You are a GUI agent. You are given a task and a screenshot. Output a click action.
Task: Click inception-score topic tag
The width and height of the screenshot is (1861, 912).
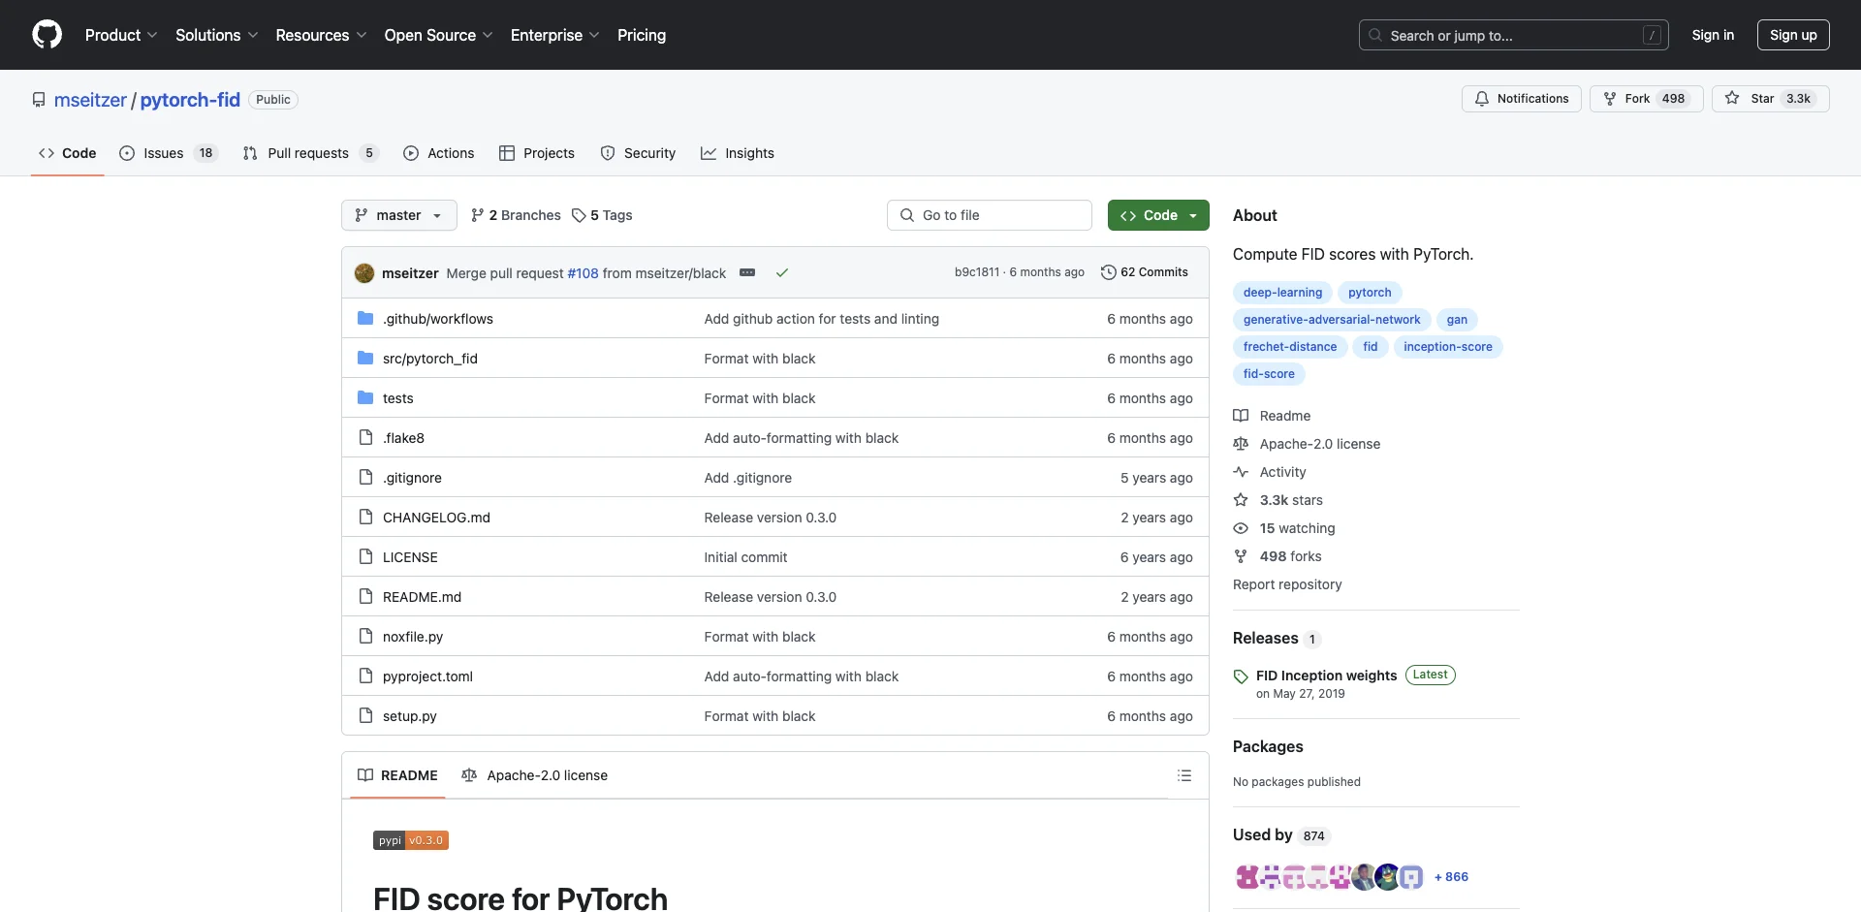point(1448,347)
